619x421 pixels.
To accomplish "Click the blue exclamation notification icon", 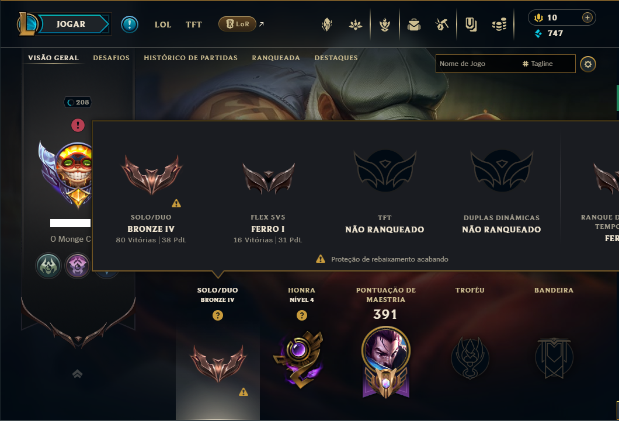I will tap(130, 25).
